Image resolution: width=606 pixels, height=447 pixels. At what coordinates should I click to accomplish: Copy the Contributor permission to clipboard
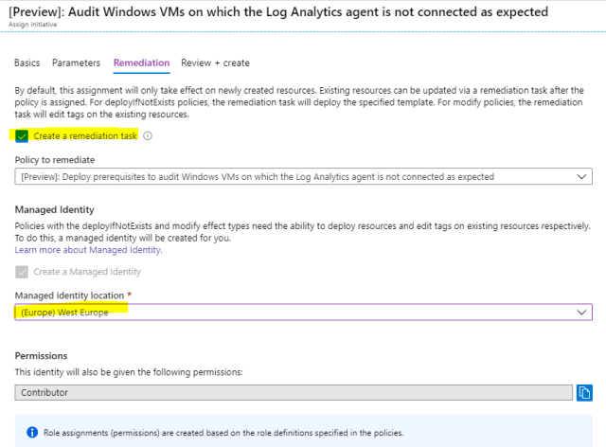pyautogui.click(x=584, y=391)
